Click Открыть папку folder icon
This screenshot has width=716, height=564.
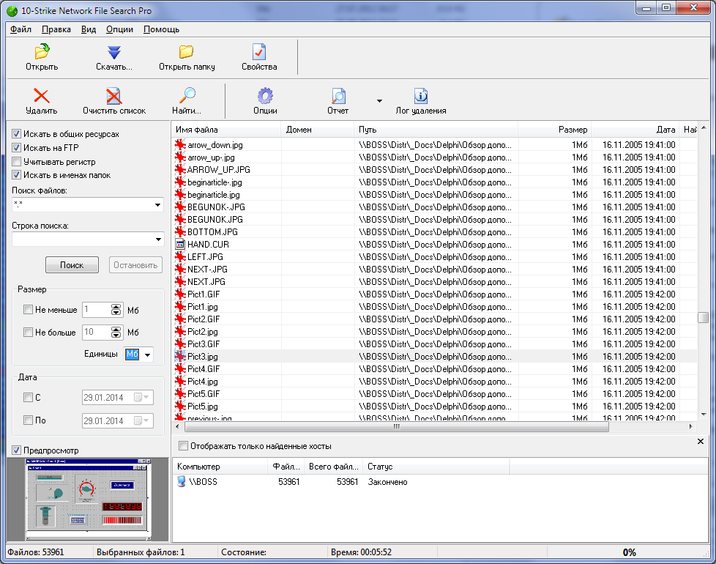[x=186, y=51]
